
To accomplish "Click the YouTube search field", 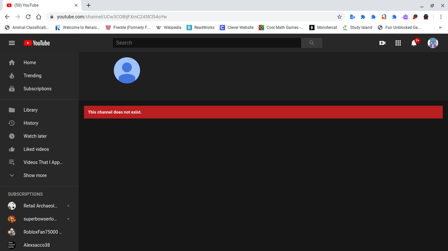I will 207,43.
